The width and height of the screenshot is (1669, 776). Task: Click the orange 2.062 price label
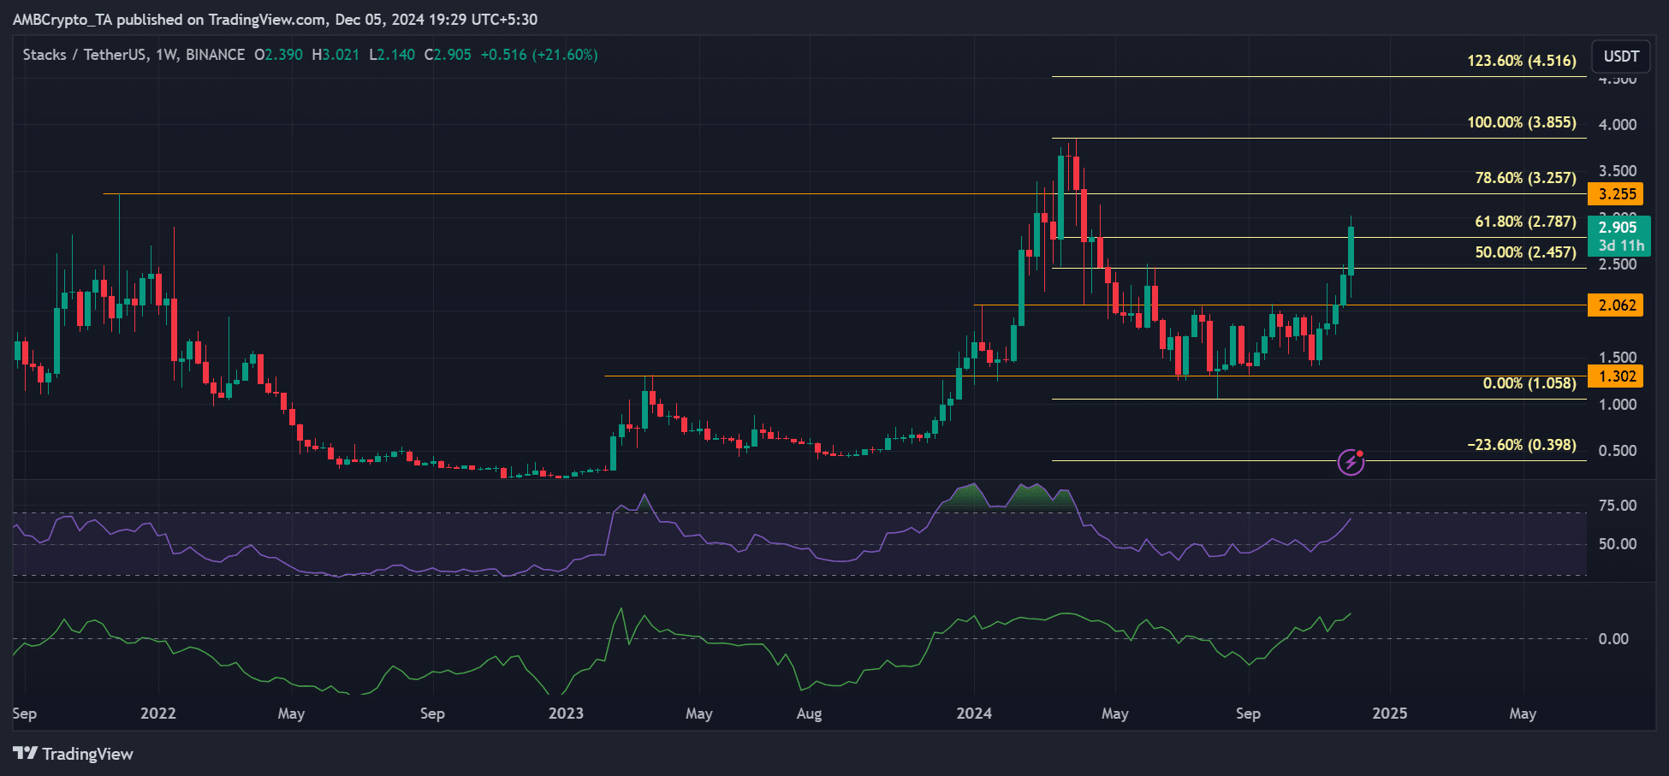pos(1615,305)
